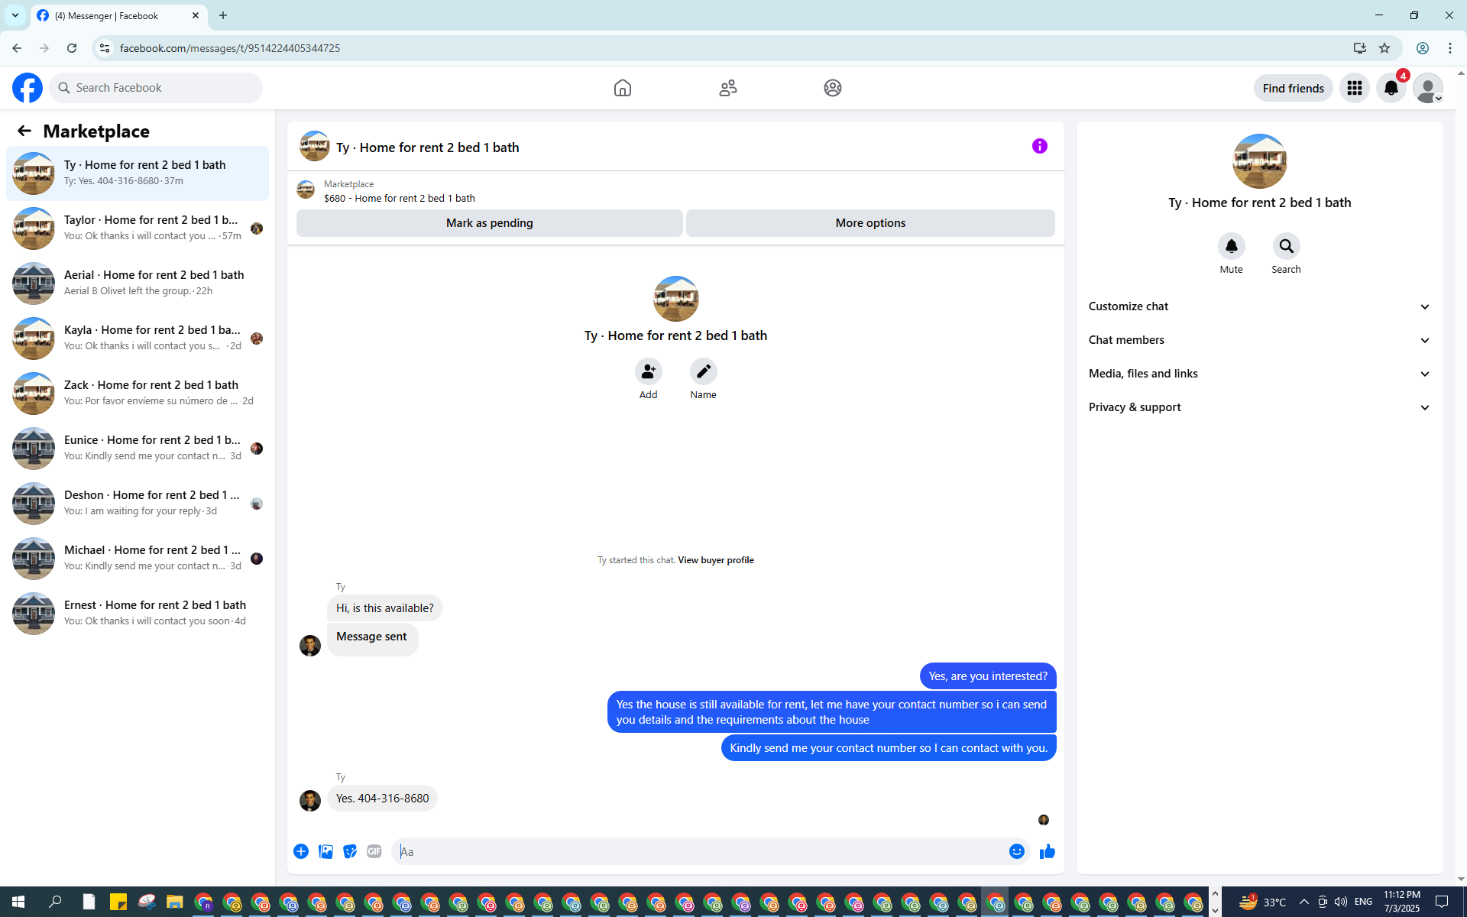The width and height of the screenshot is (1467, 917).
Task: Click Mark as pending button
Action: click(489, 223)
